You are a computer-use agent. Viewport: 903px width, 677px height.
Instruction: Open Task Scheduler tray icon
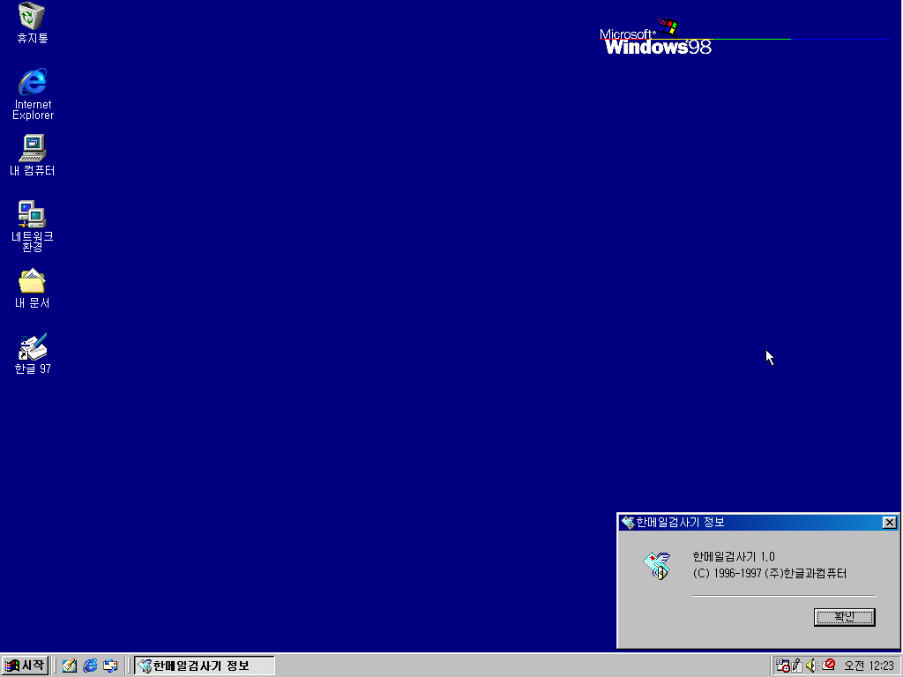(782, 666)
